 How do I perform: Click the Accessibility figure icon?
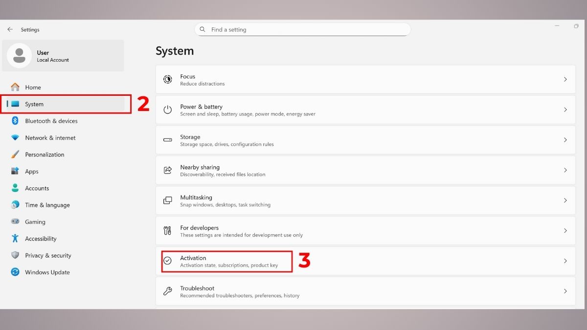tap(15, 239)
